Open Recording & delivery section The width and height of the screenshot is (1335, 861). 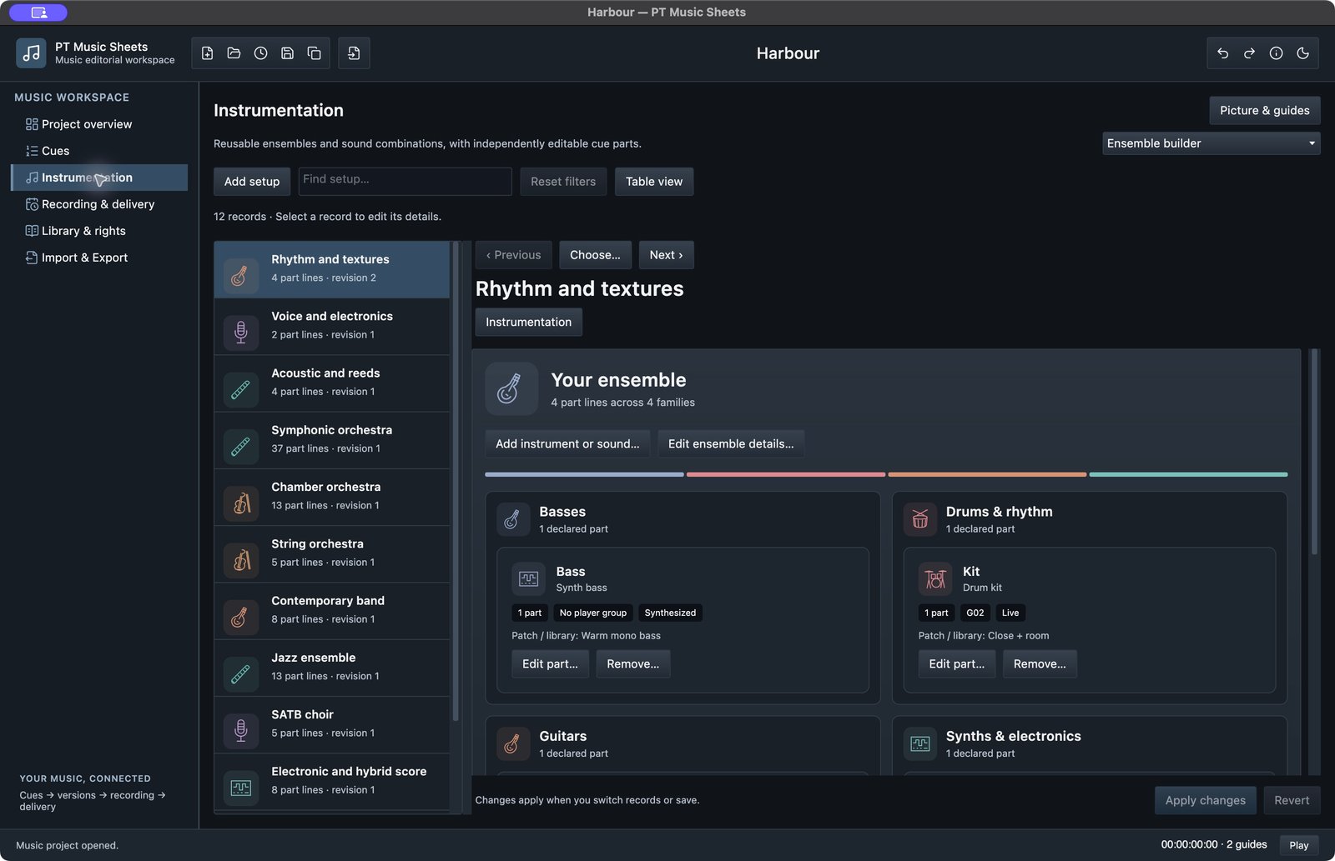click(99, 204)
